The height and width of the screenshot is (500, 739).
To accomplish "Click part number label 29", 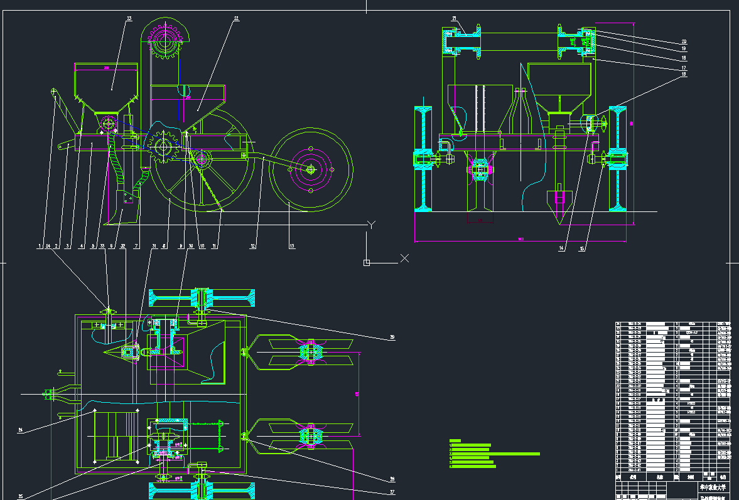I will pyautogui.click(x=392, y=338).
